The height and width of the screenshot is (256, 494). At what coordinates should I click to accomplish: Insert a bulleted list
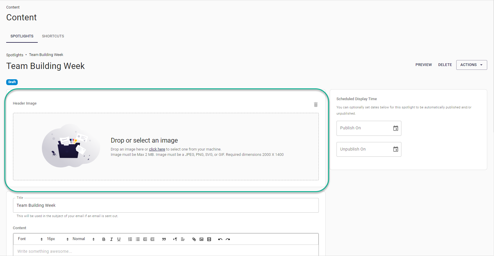pyautogui.click(x=138, y=239)
